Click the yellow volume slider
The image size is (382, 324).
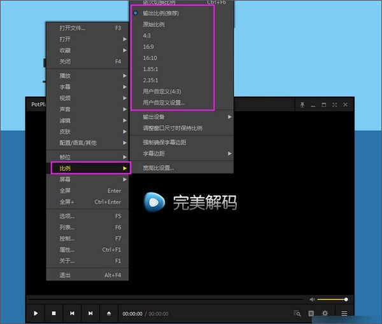pos(332,299)
